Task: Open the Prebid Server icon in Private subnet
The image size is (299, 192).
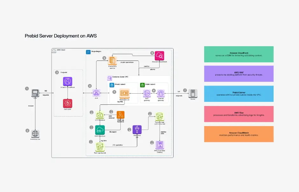Action: (x=125, y=93)
